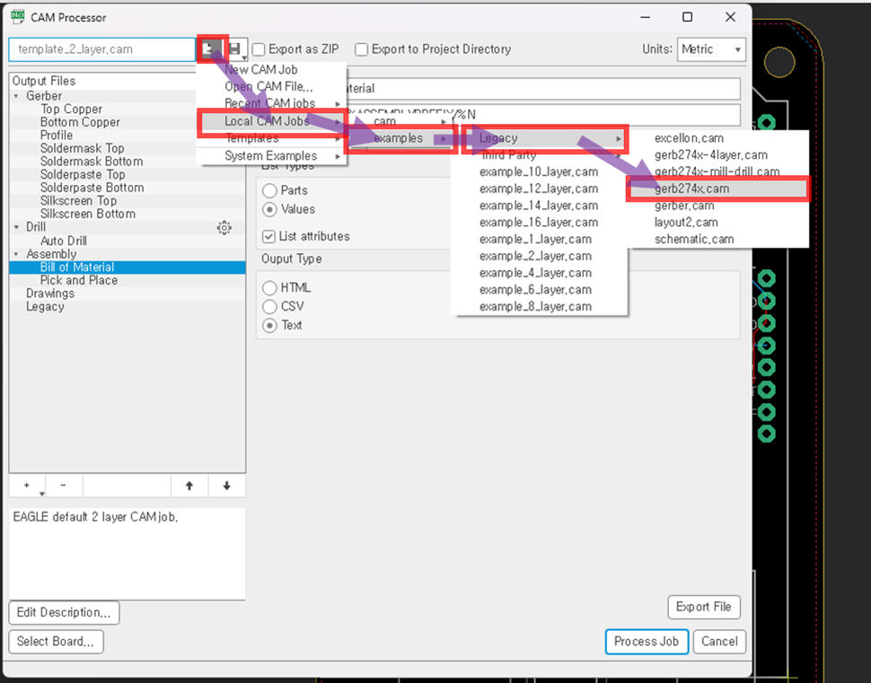Collapse the Gerber tree node

click(x=16, y=96)
